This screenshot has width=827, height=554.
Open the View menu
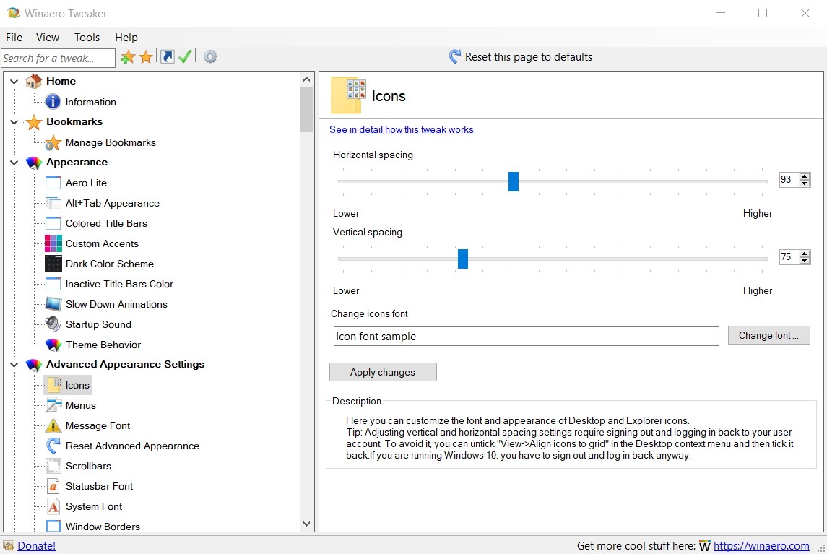tap(48, 38)
